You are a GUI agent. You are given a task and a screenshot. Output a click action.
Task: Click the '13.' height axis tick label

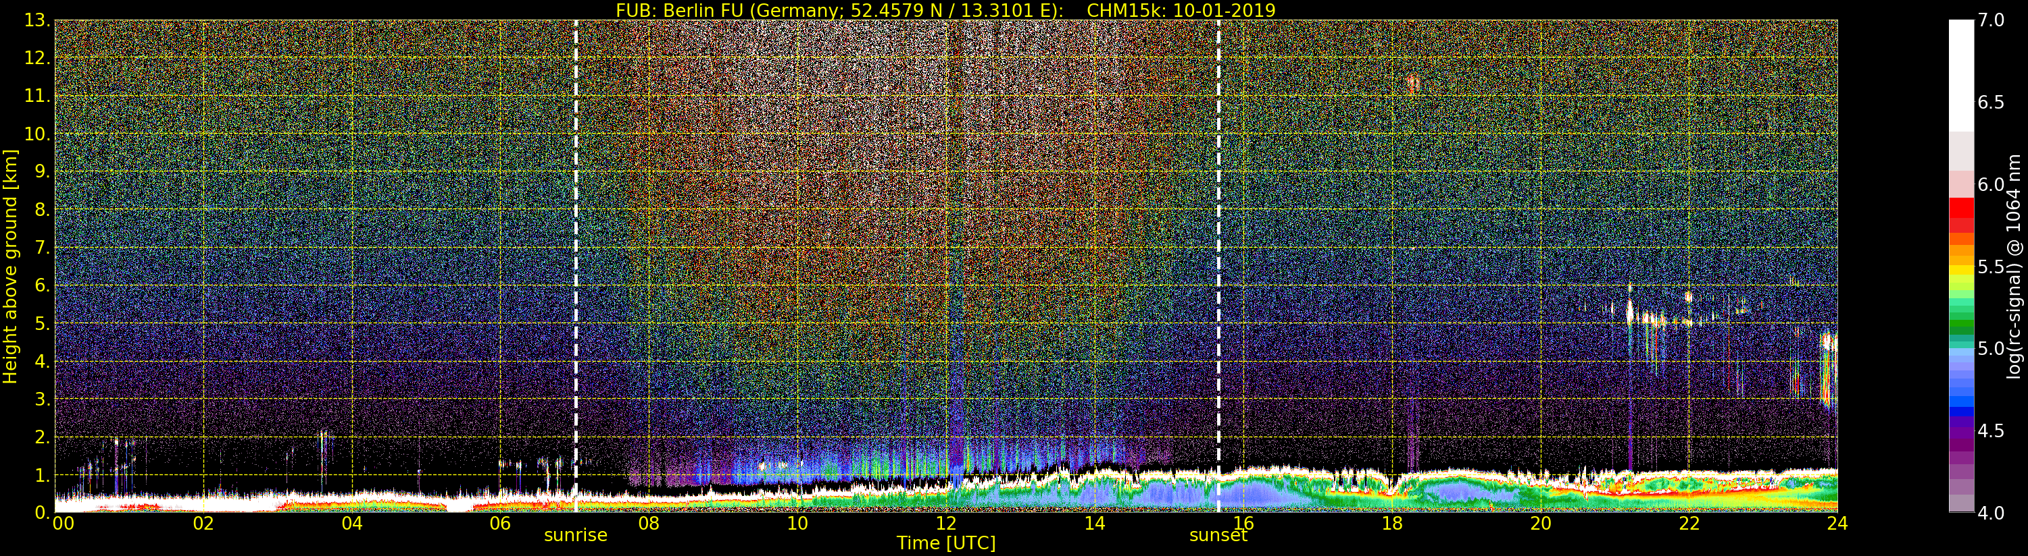[37, 20]
